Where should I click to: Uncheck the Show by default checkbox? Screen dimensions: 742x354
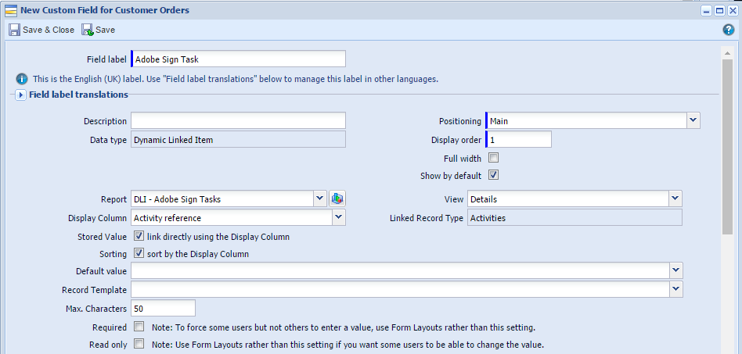tap(493, 175)
